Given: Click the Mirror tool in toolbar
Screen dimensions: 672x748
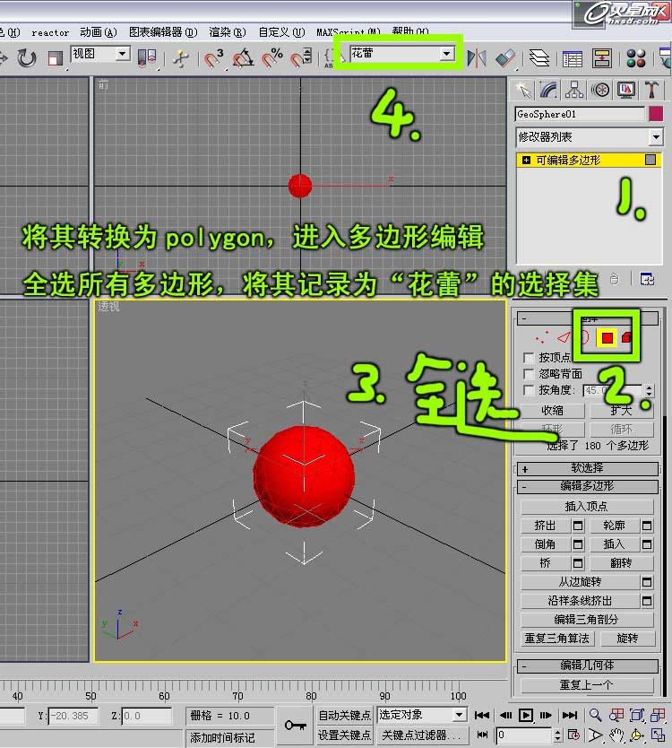Looking at the screenshot, I should pyautogui.click(x=478, y=58).
